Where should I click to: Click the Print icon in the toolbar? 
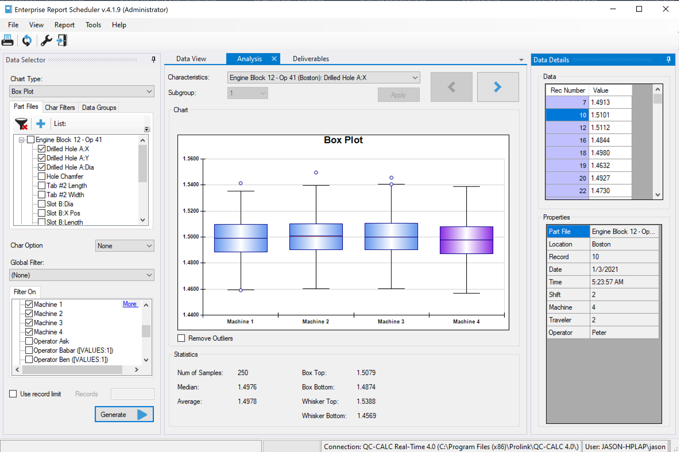8,40
